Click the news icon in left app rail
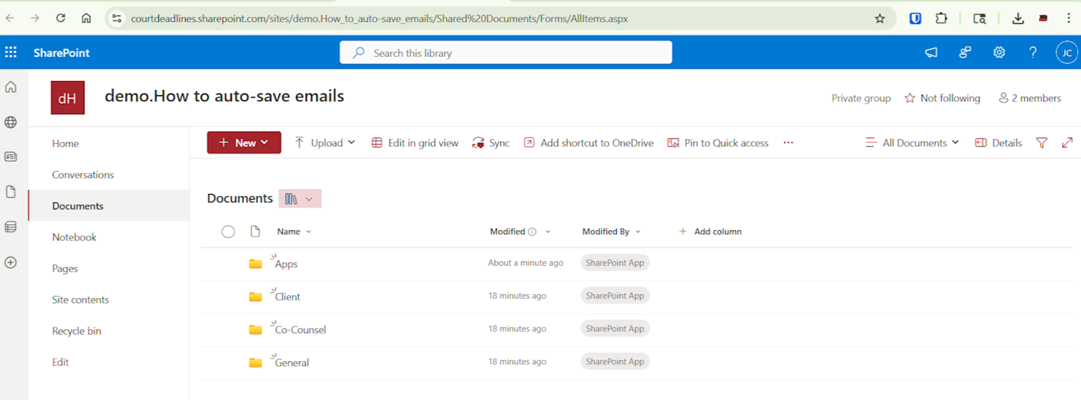The image size is (1081, 400). [x=11, y=157]
